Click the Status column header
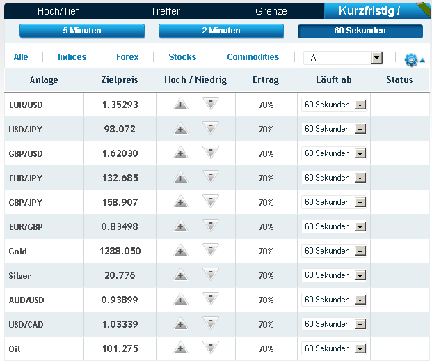Image resolution: width=432 pixels, height=361 pixels. [399, 79]
